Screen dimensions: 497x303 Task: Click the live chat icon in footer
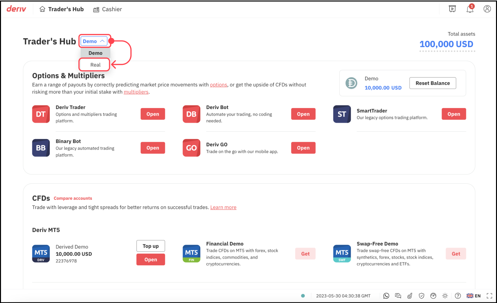pos(398,296)
